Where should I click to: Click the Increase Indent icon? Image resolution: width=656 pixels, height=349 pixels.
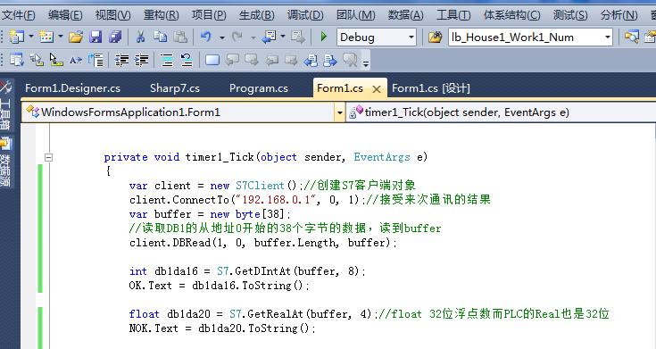click(141, 60)
